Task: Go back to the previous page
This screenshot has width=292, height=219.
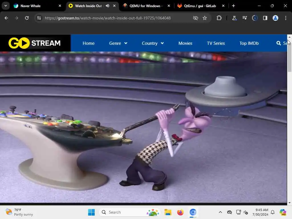Action: [x=6, y=18]
